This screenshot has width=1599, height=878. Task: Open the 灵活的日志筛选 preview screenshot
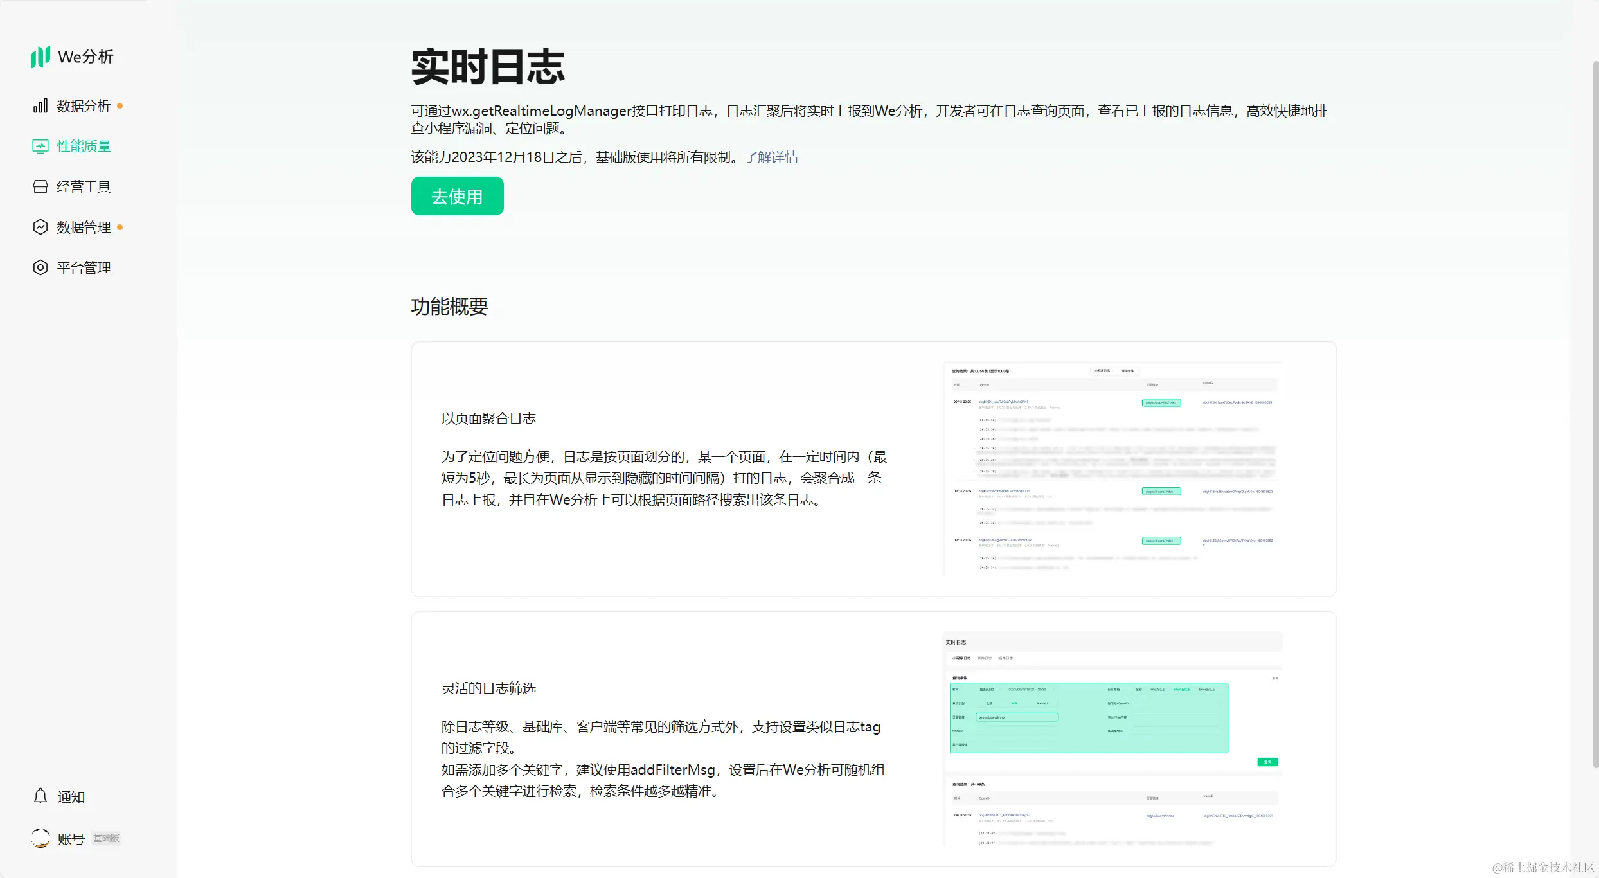click(x=1112, y=739)
